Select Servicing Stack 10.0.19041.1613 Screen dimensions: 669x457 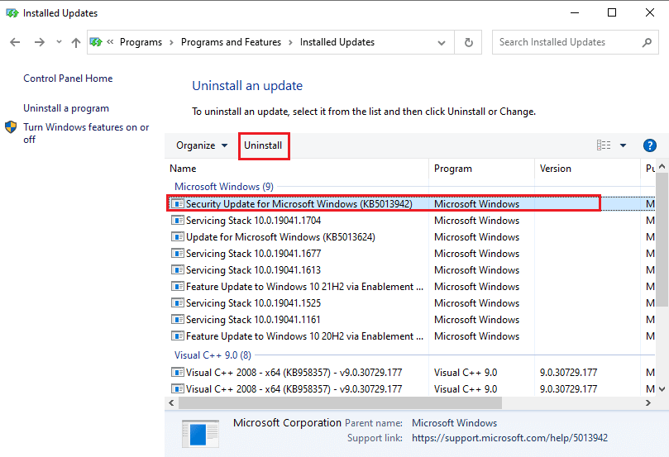point(410,270)
